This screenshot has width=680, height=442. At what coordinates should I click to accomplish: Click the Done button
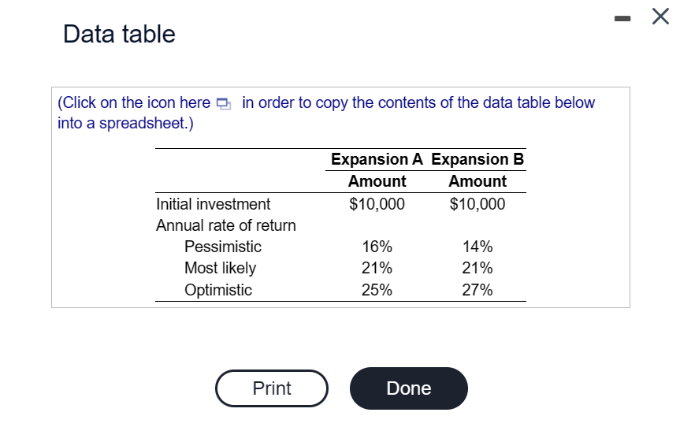coord(408,388)
